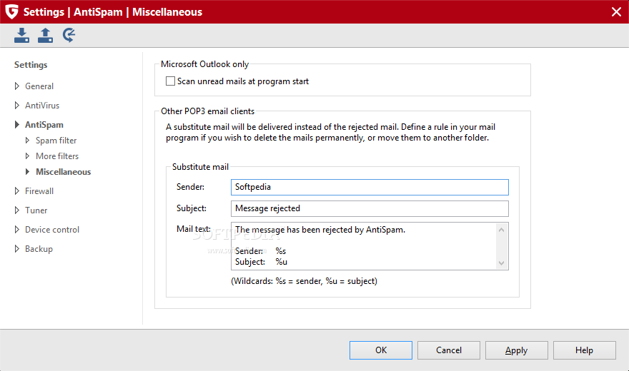
Task: Expand the Spam filter arrow
Action: click(27, 140)
